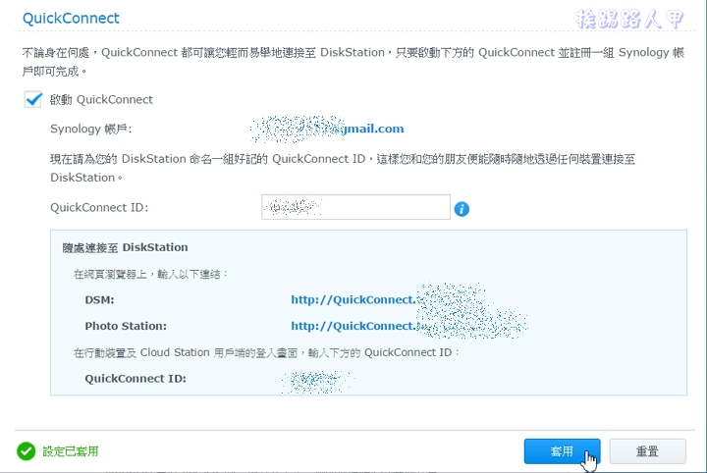Click the 隨處連接至 DiskStation heading
707x473 pixels.
[126, 247]
